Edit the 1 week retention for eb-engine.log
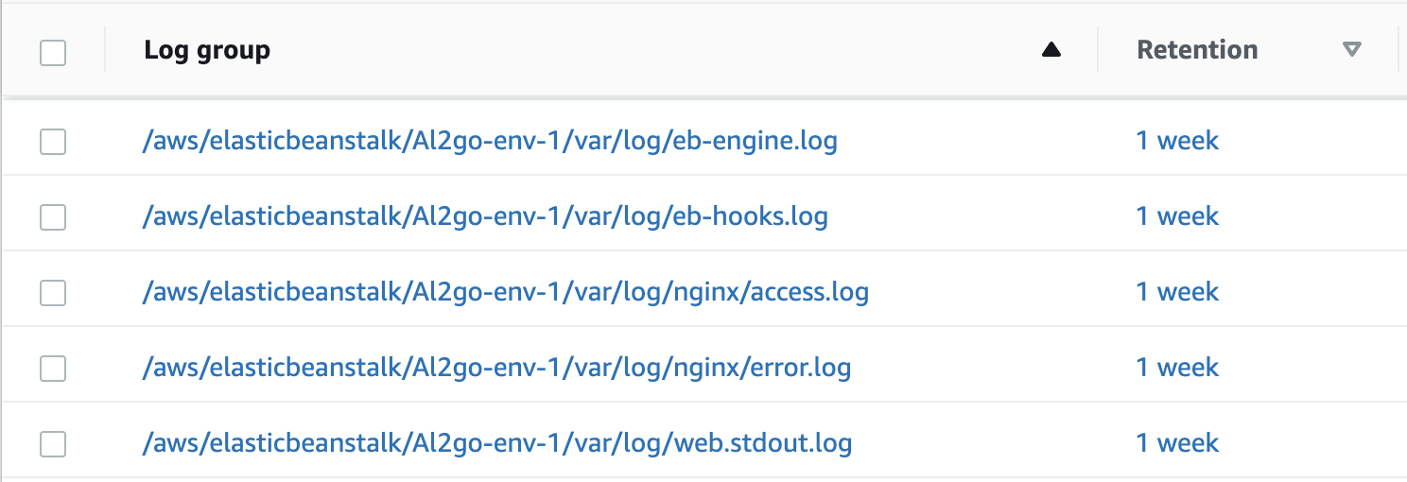Screen dimensions: 1407x482 pyautogui.click(x=1177, y=141)
